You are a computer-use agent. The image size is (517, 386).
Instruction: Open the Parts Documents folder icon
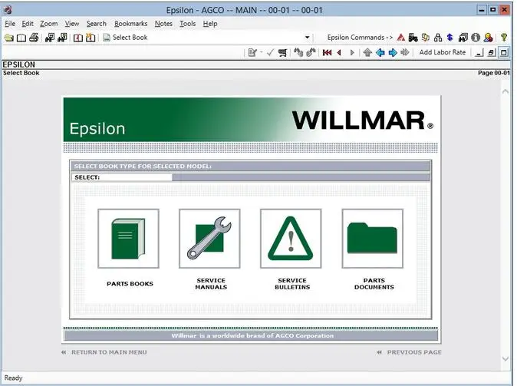(x=373, y=239)
